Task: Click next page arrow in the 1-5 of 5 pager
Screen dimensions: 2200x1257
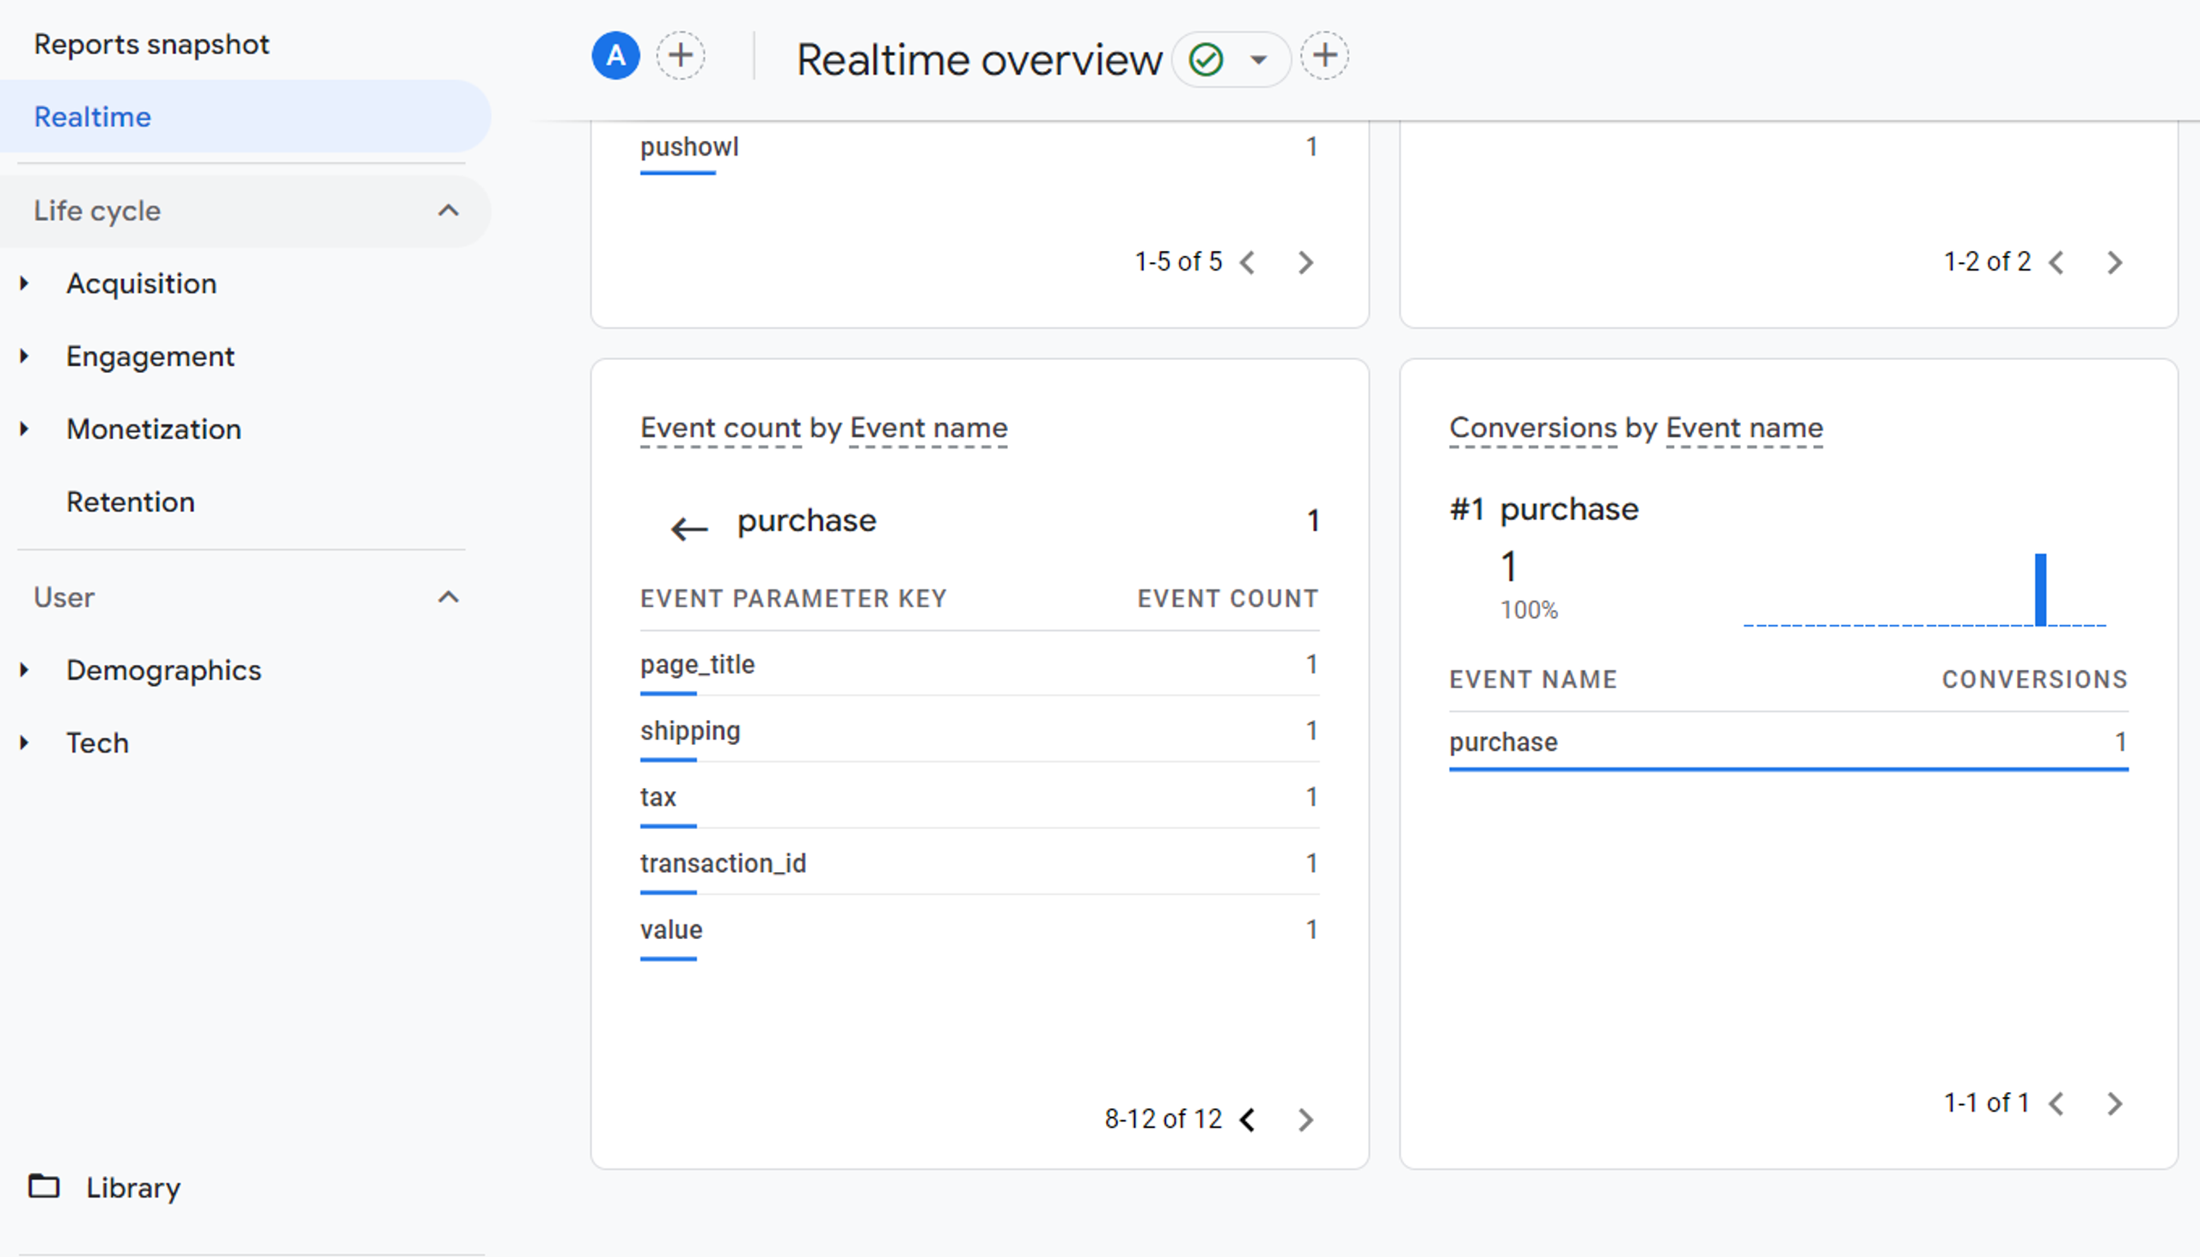Action: click(x=1305, y=262)
